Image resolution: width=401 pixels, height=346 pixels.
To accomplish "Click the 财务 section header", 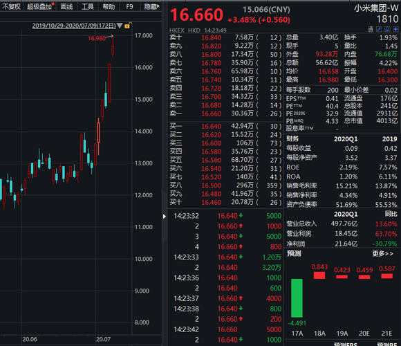I will coord(292,139).
